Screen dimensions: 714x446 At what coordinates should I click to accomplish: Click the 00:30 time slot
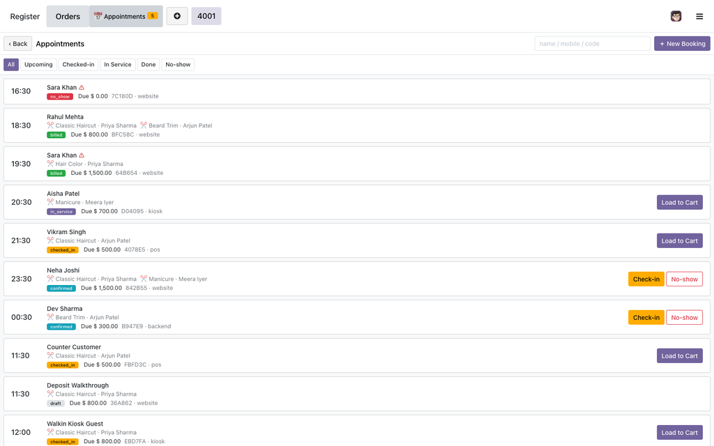coord(22,317)
